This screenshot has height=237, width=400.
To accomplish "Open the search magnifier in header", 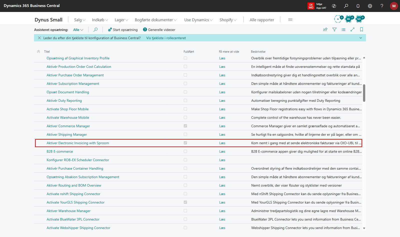I will [346, 6].
